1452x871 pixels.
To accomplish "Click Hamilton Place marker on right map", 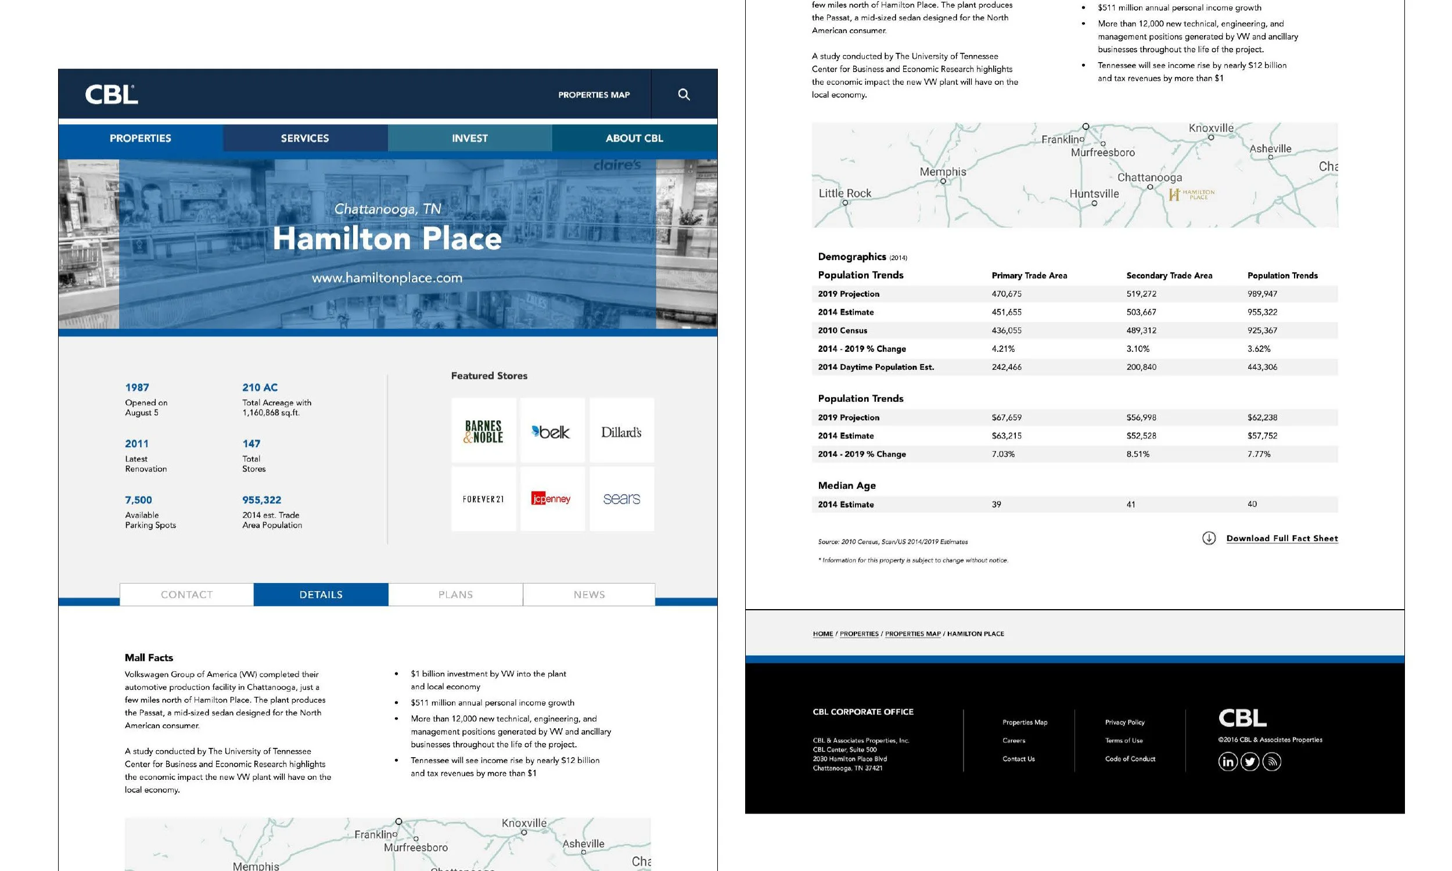I will 1191,195.
